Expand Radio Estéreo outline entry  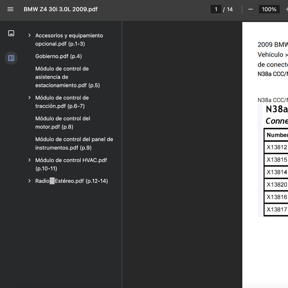click(29, 181)
